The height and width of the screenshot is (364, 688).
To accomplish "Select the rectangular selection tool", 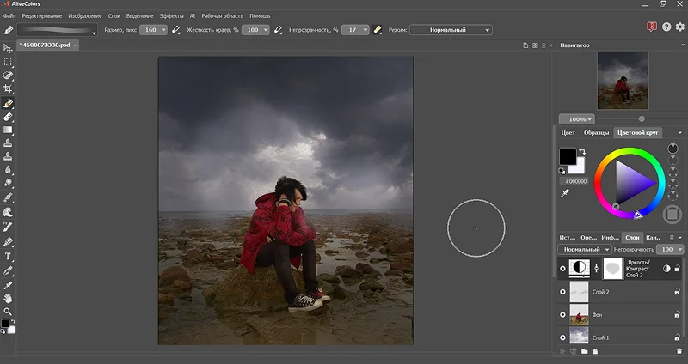I will click(x=8, y=62).
